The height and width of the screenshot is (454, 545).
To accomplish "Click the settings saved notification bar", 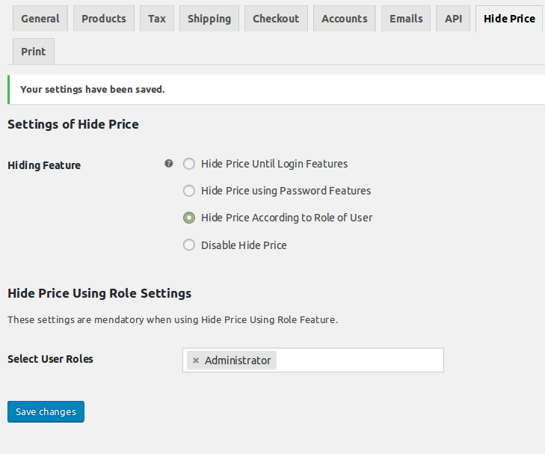I will click(275, 89).
